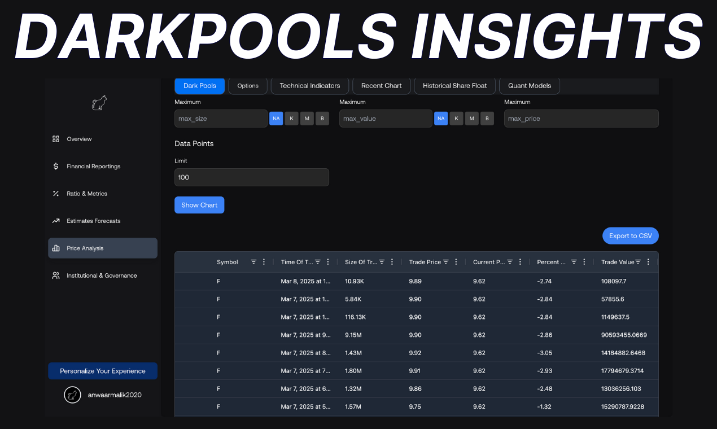Click Ratio & Metrics percent icon
Image resolution: width=717 pixels, height=429 pixels.
[56, 194]
